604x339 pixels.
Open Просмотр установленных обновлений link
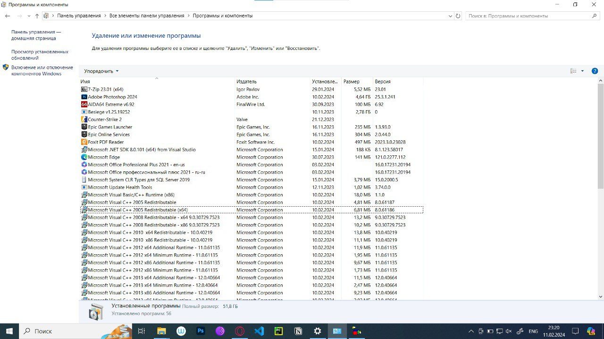pos(40,55)
